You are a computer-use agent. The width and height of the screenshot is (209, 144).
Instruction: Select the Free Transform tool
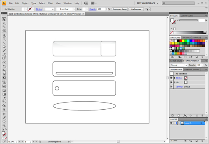point(4,78)
